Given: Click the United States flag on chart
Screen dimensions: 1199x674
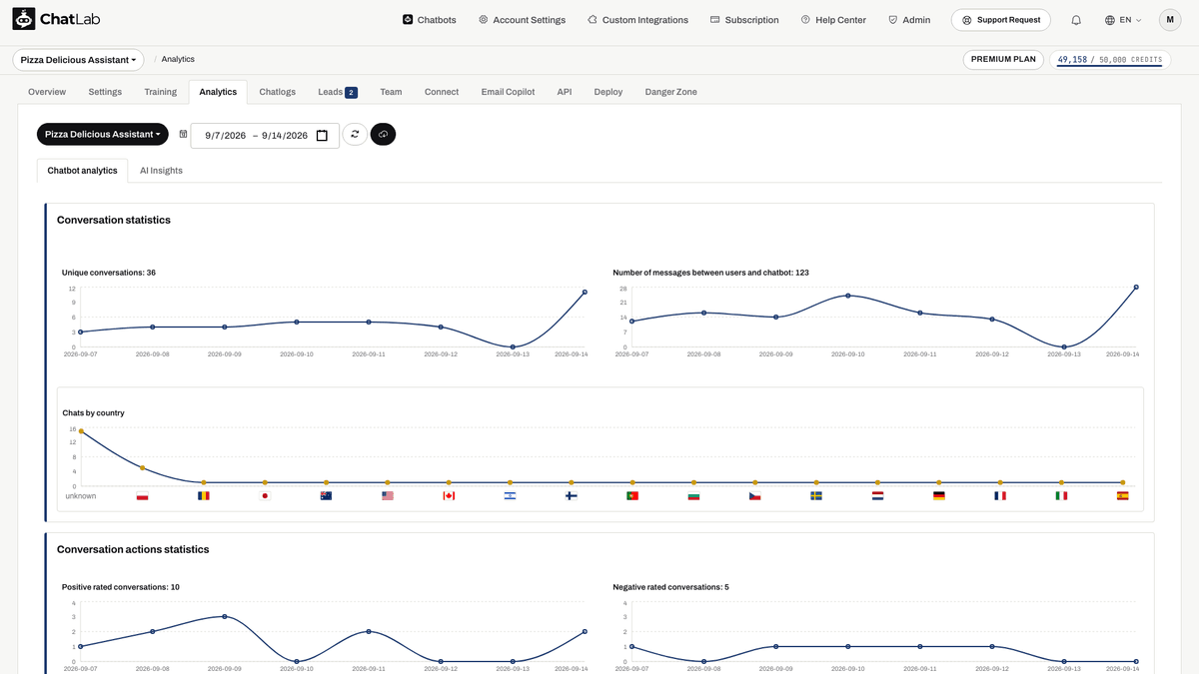Looking at the screenshot, I should pyautogui.click(x=388, y=495).
